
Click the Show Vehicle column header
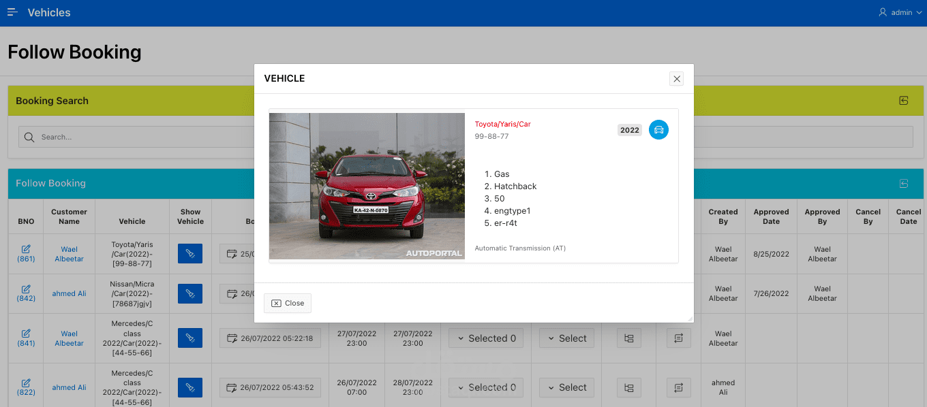[x=190, y=216]
